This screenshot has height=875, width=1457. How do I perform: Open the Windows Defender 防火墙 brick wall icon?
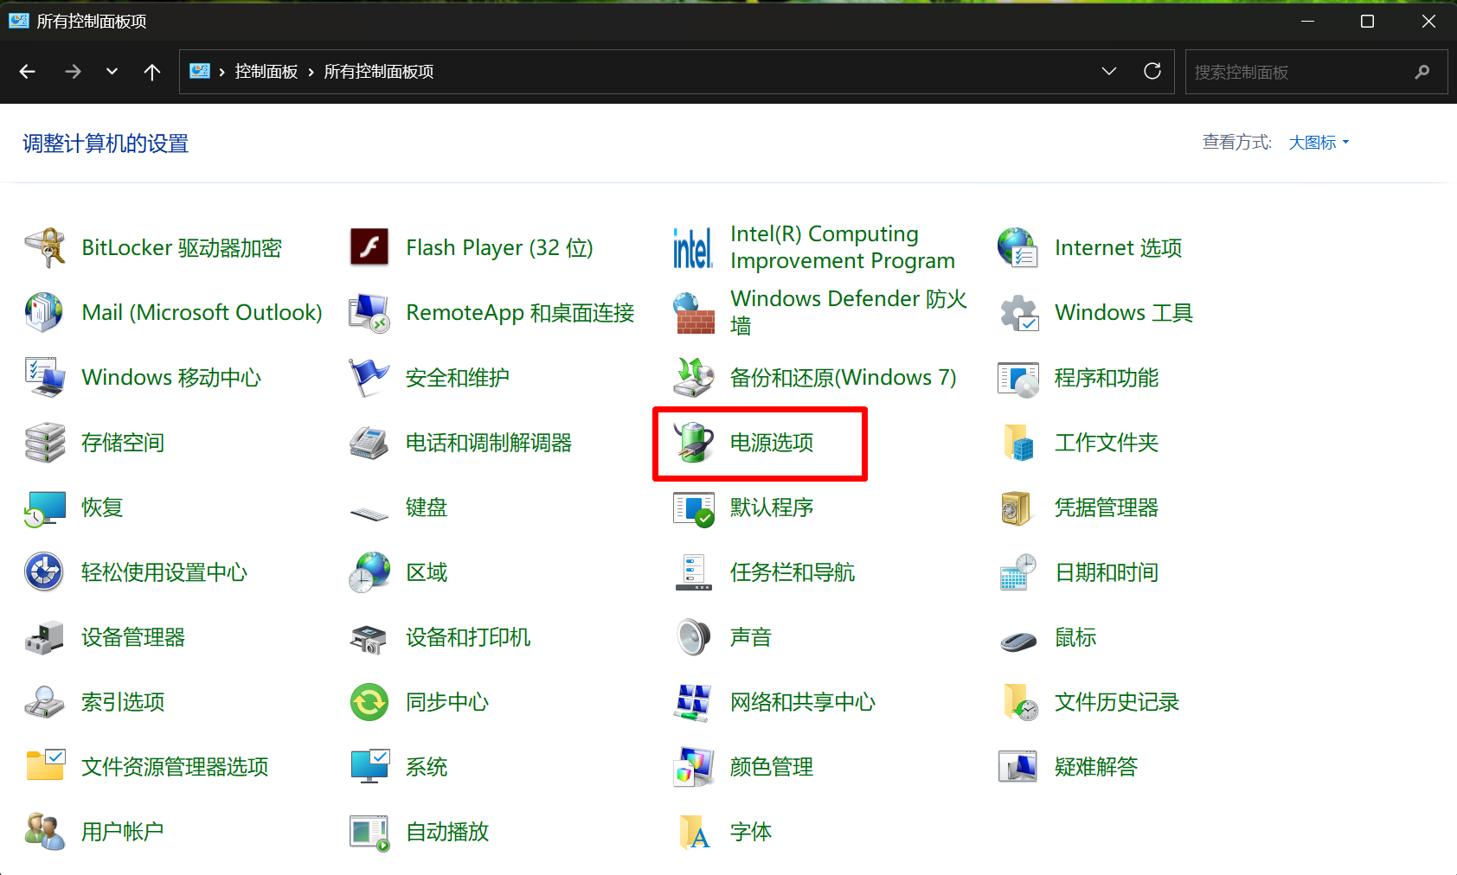click(x=694, y=313)
